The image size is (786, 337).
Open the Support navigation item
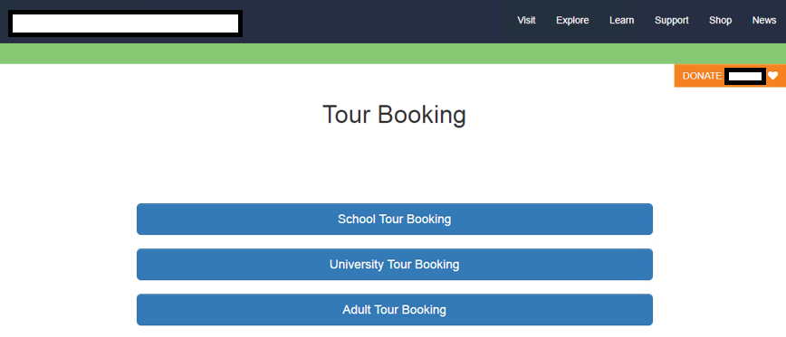coord(672,21)
